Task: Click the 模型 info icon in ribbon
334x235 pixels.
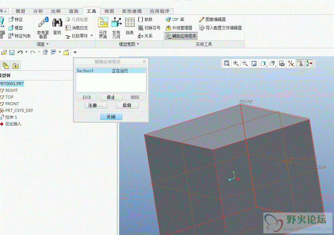Action: tap(15, 28)
